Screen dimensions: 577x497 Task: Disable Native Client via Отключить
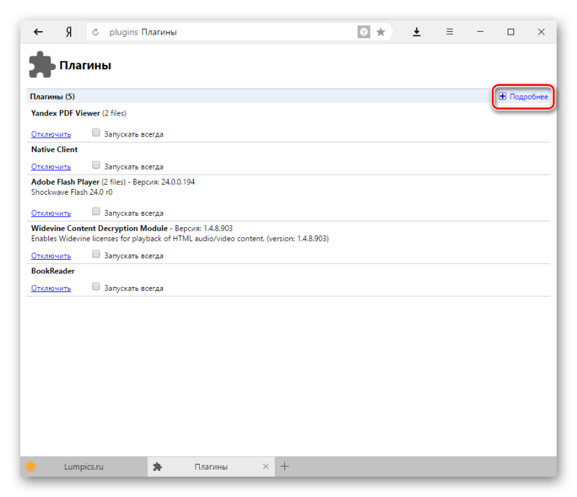point(50,167)
